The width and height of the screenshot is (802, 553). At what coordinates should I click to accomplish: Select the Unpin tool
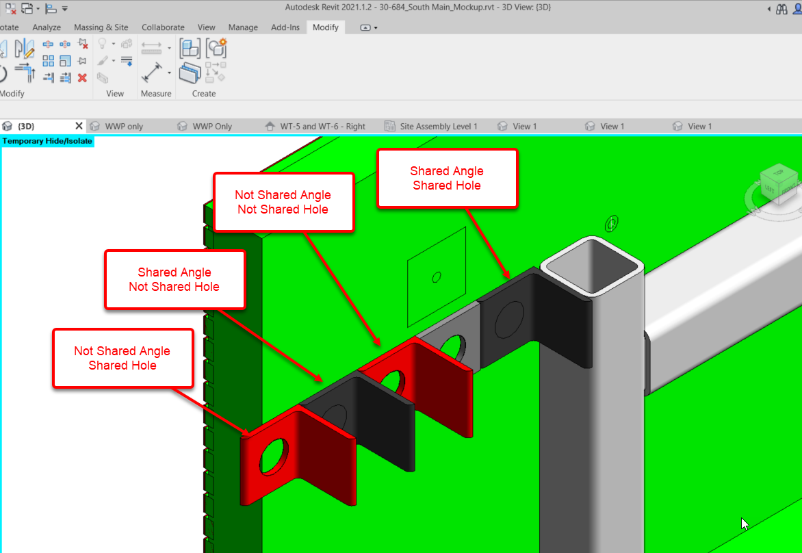point(83,44)
